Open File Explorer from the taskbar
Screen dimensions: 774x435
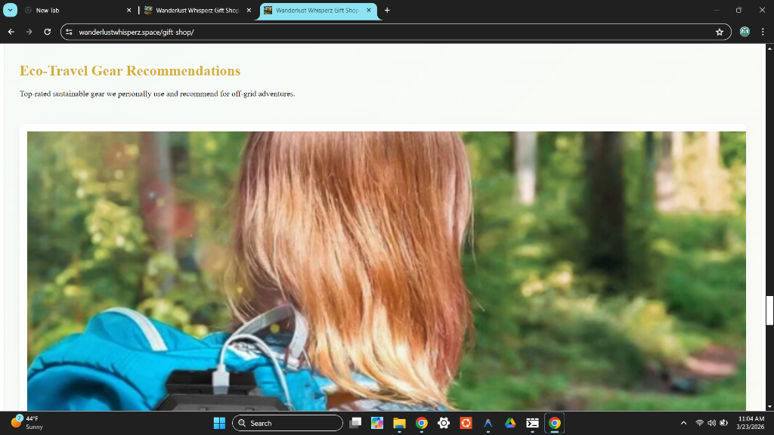tap(399, 423)
